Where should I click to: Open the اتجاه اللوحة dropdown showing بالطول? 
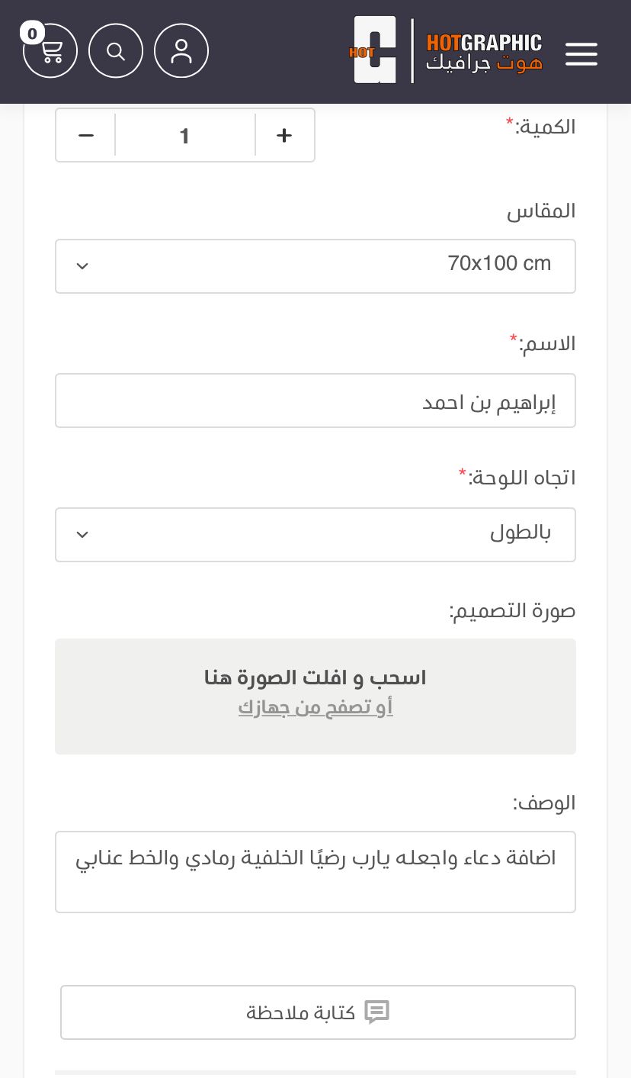tap(315, 534)
